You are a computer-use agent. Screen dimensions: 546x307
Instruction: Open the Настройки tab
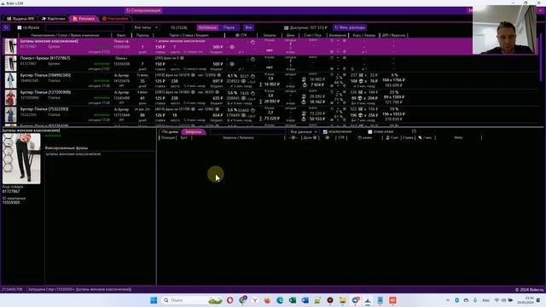point(115,19)
